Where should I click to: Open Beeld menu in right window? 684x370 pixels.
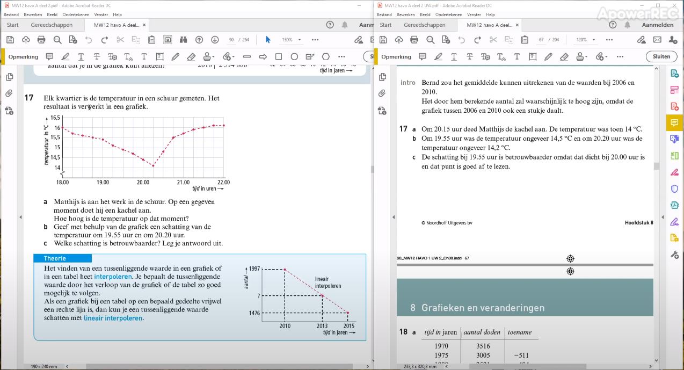(425, 14)
